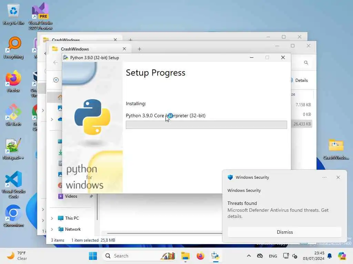
Task: Click the ENG language indicator
Action: tap(273, 256)
